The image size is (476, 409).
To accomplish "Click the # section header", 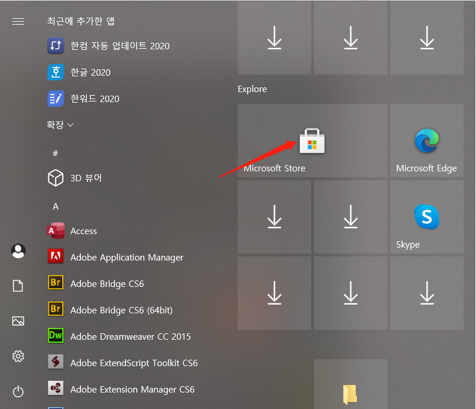I will pos(55,153).
